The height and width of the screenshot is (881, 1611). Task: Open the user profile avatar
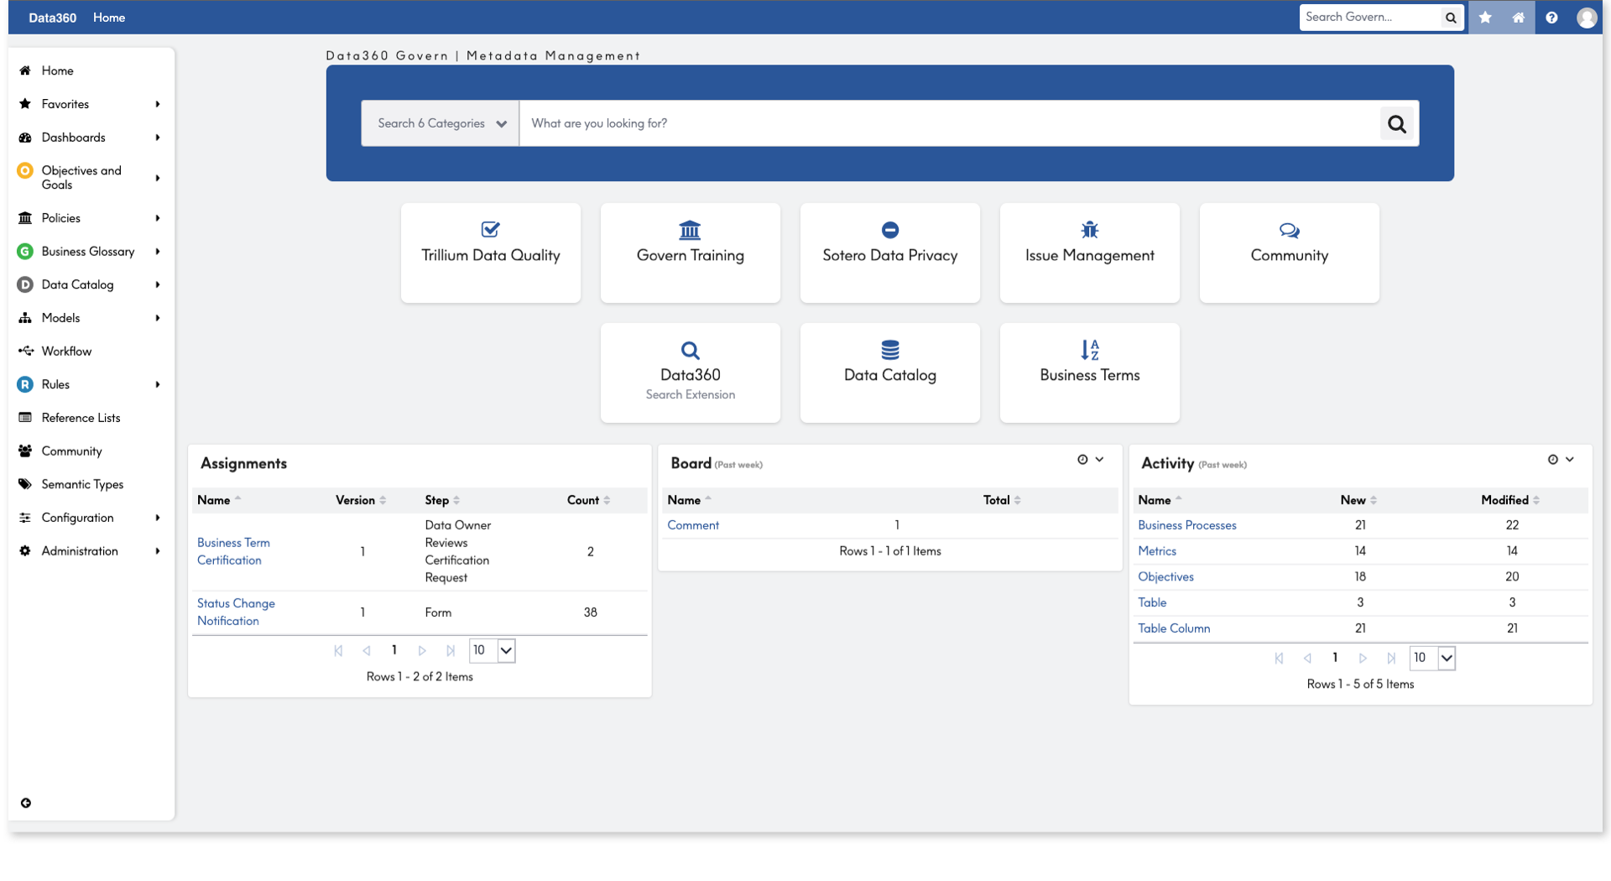1586,17
